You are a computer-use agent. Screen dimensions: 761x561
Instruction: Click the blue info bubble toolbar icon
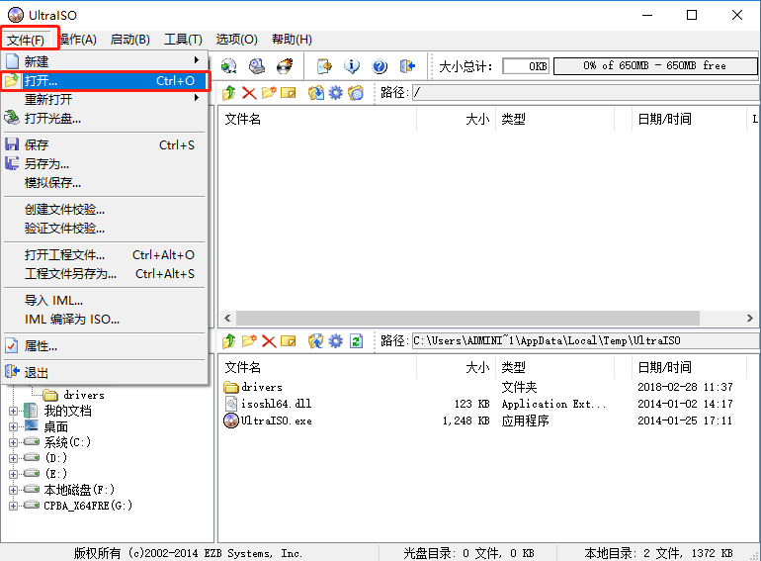pyautogui.click(x=352, y=66)
